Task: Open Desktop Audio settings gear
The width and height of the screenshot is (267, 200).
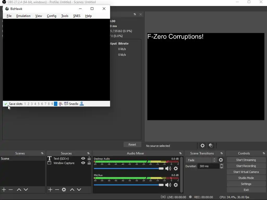Action: tap(176, 168)
